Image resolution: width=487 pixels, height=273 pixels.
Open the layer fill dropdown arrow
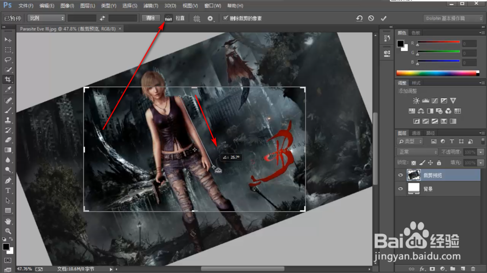pyautogui.click(x=481, y=162)
